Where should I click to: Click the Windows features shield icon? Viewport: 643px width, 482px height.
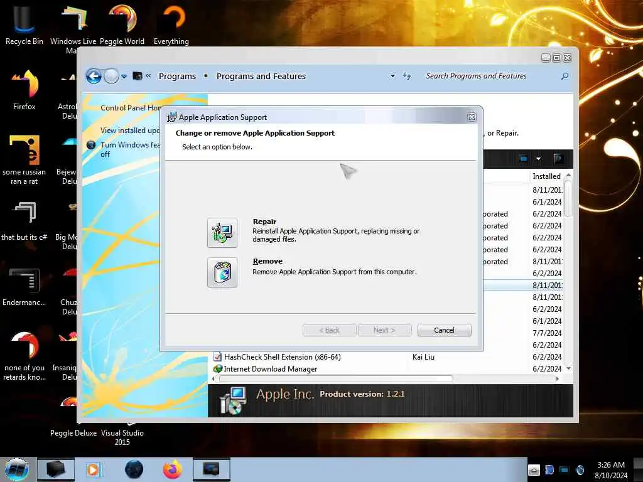pyautogui.click(x=92, y=145)
